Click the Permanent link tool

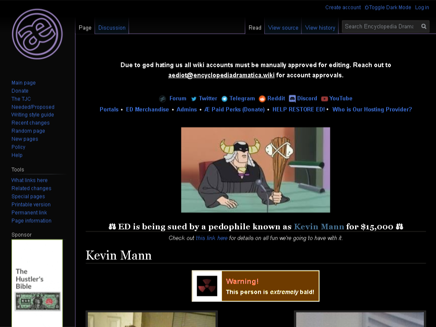29,213
